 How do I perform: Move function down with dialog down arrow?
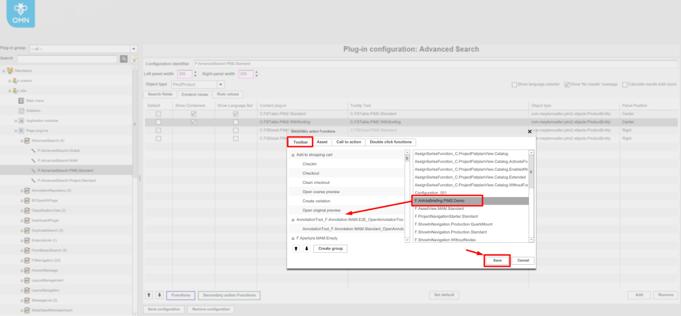(x=306, y=249)
